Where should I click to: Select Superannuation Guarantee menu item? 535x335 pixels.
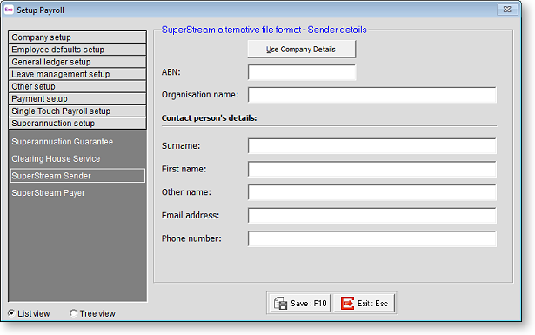[62, 142]
